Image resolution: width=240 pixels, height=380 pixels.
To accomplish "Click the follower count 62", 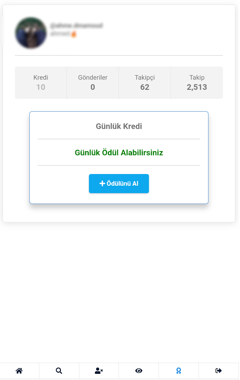I will 145,87.
